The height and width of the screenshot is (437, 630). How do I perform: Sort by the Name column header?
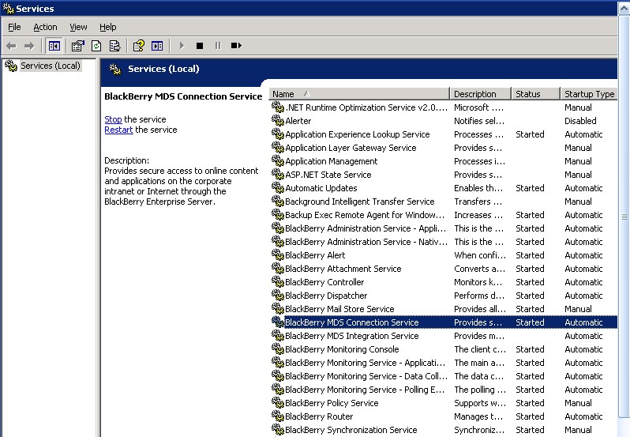coord(358,94)
